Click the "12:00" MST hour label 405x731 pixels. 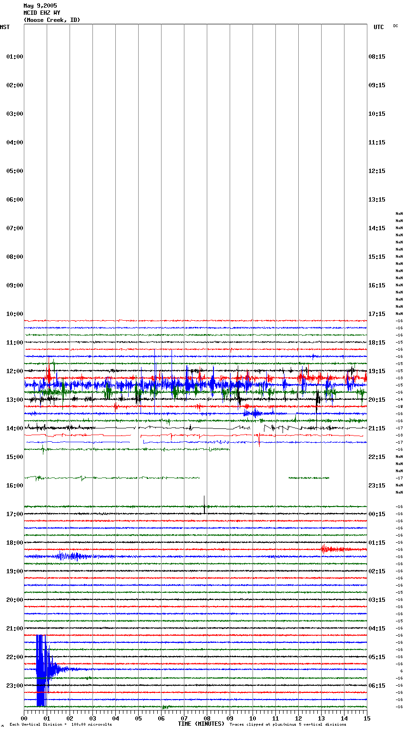[x=14, y=371]
